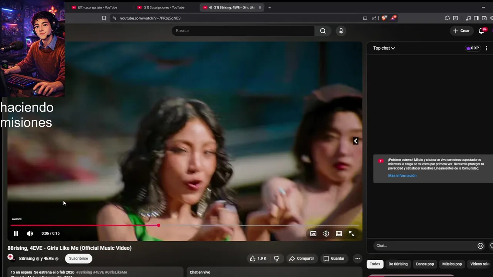This screenshot has width=493, height=277.
Task: Focus the Buscar search field
Action: (x=243, y=31)
